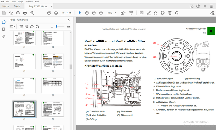The width and height of the screenshot is (216, 130).
Task: Switch to the Tools tab
Action: click(17, 6)
